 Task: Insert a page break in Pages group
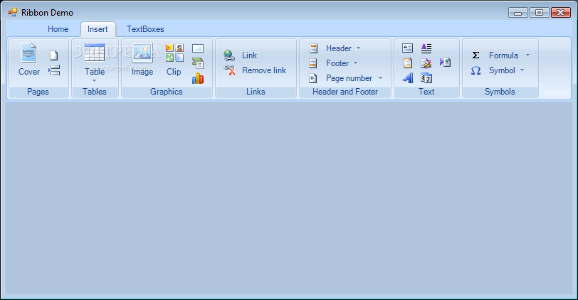click(x=54, y=70)
